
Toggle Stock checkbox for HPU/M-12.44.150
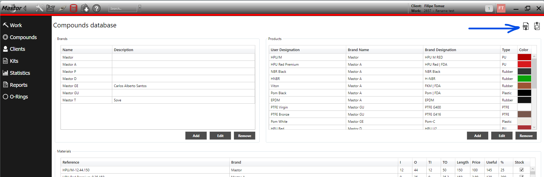click(x=521, y=170)
